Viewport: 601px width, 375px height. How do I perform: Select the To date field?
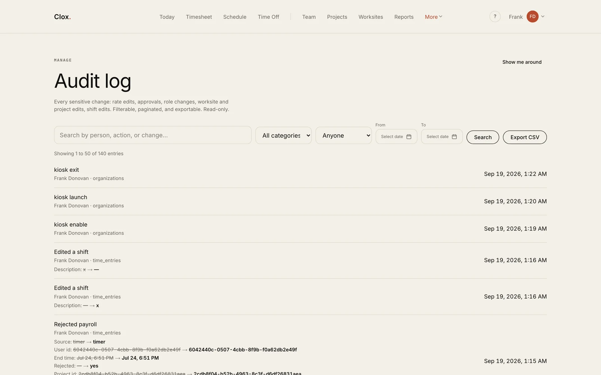coord(442,136)
